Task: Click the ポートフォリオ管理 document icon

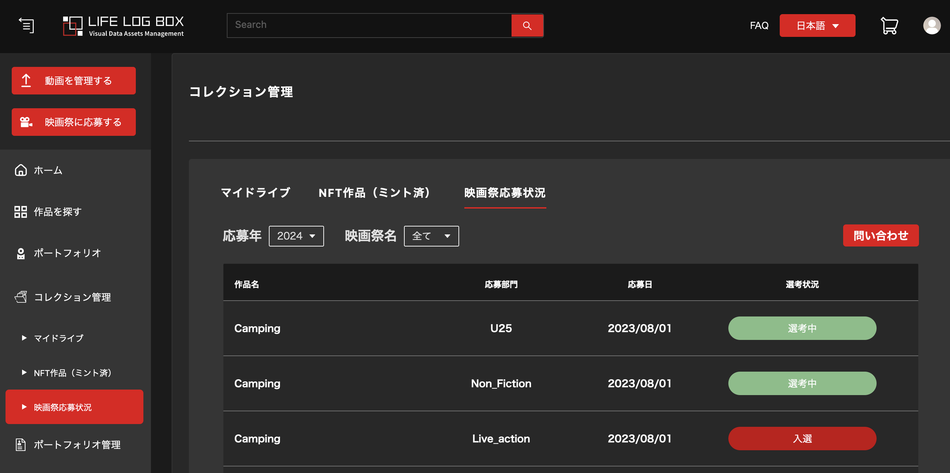Action: pyautogui.click(x=21, y=445)
